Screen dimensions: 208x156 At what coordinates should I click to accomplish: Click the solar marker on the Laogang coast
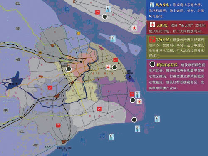(139, 102)
